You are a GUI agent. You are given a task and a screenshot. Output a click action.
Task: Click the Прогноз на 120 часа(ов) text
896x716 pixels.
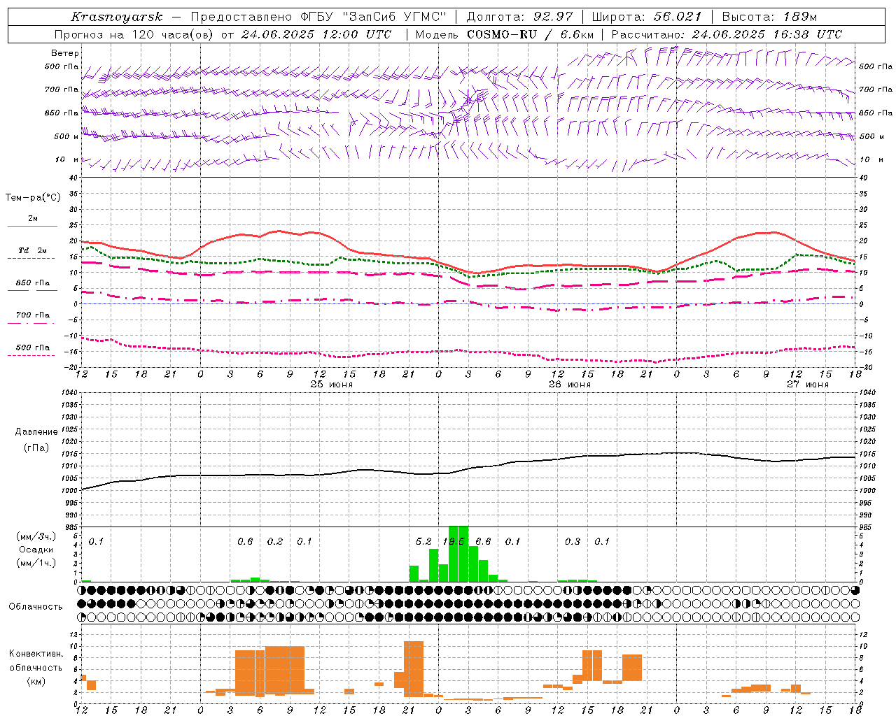point(134,34)
